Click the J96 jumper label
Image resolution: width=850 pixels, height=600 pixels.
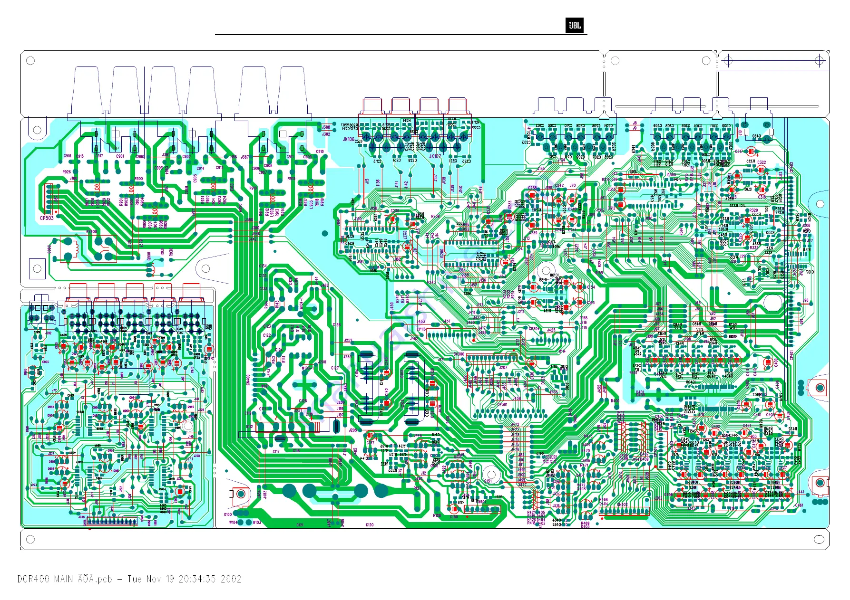tap(805, 300)
